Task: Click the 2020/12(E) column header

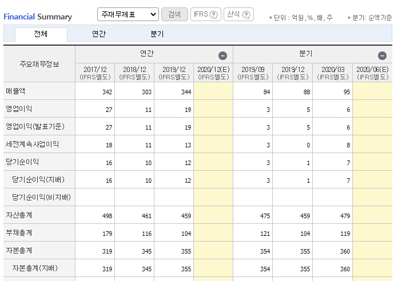Action: (213, 73)
